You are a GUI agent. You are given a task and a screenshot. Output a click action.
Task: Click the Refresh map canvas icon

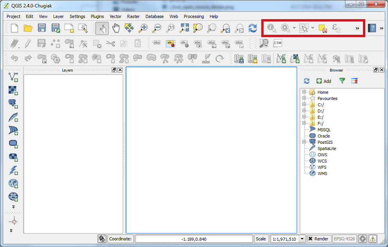[253, 28]
